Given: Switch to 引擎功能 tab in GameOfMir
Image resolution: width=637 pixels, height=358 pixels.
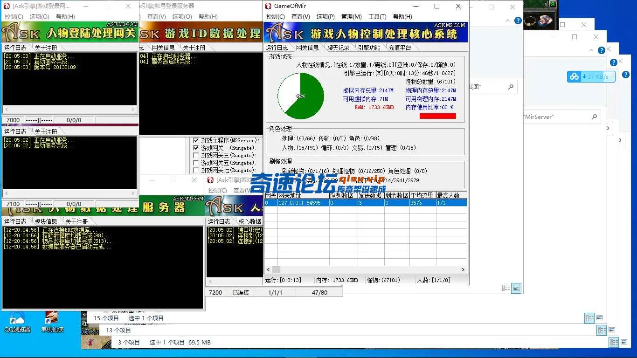Looking at the screenshot, I should pyautogui.click(x=369, y=48).
